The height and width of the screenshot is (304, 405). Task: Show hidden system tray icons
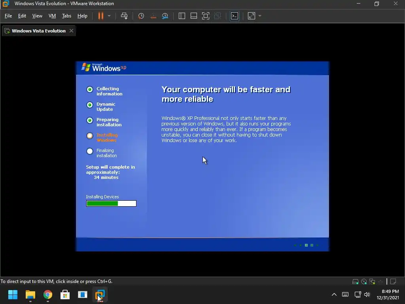coord(334,294)
